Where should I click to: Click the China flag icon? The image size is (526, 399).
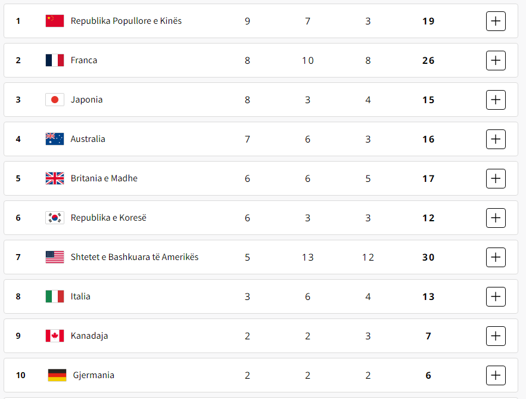click(55, 21)
